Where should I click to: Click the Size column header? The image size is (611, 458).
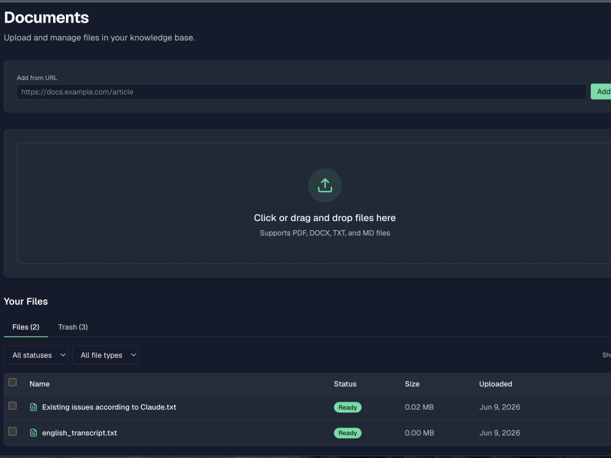pos(412,384)
